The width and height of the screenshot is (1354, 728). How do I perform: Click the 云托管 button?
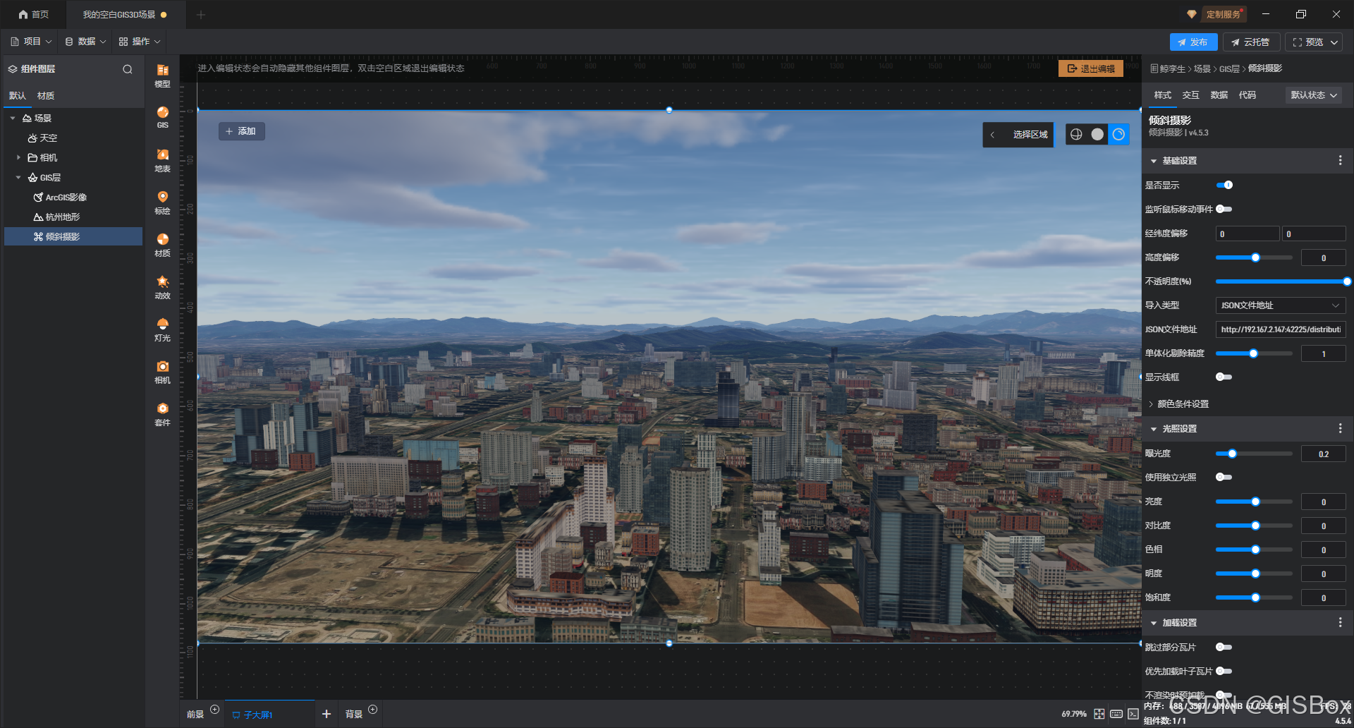coord(1251,42)
